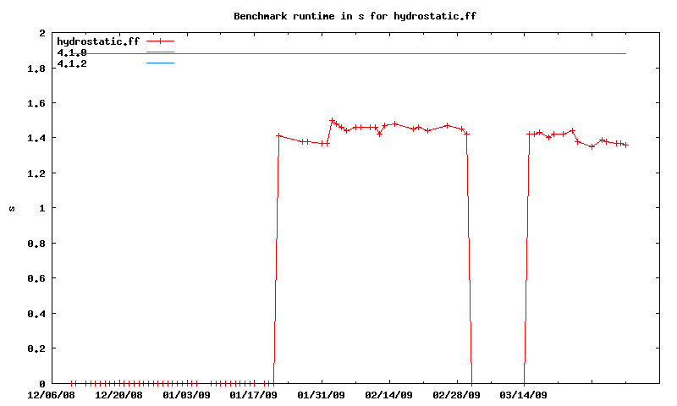Screen dimensions: 677x406
Task: Click the 03/14/09 x-axis date label
Action: [x=524, y=394]
